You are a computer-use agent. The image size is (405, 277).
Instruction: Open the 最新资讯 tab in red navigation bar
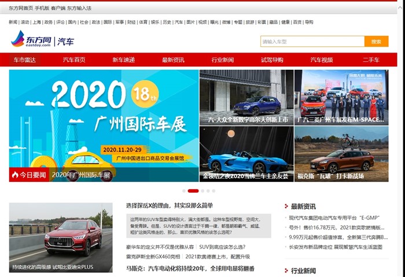pos(173,60)
